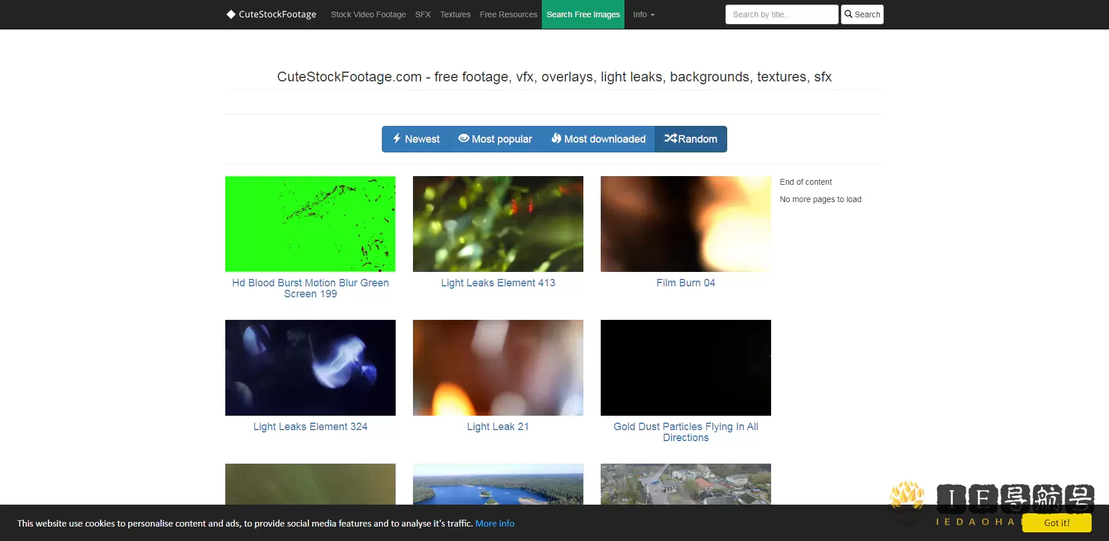Open the Stock Video Footage menu
The image size is (1109, 541).
tap(368, 14)
